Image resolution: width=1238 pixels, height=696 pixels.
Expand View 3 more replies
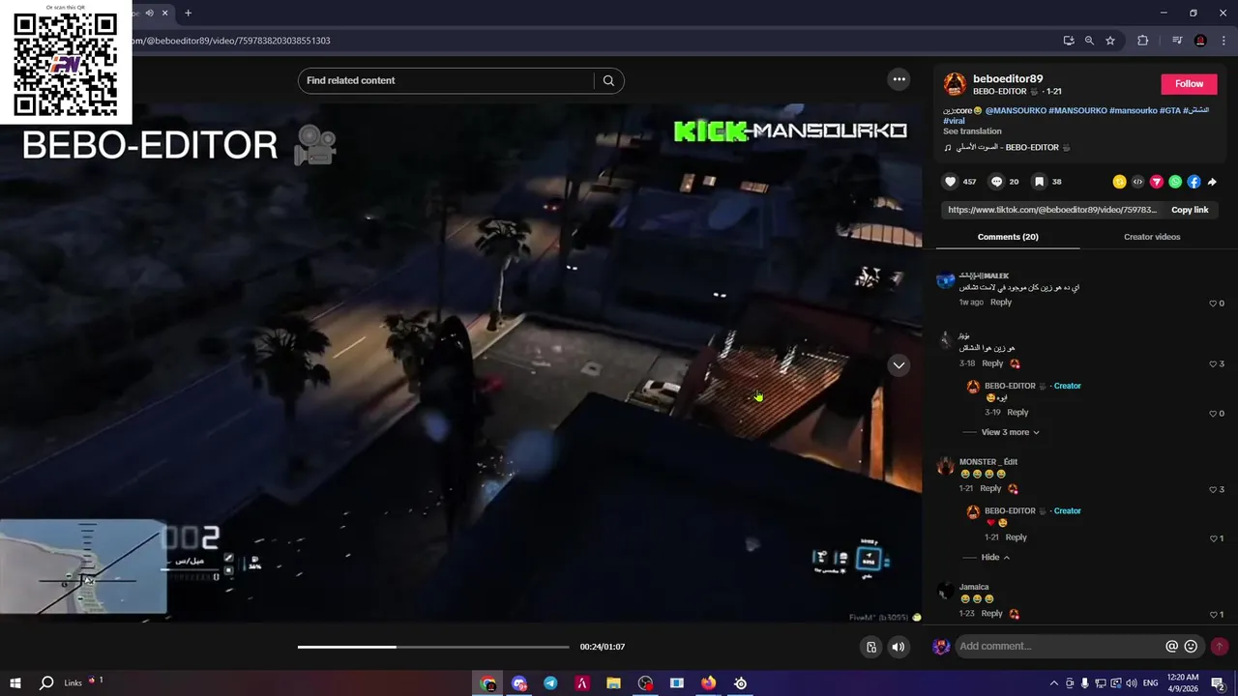[1011, 432]
